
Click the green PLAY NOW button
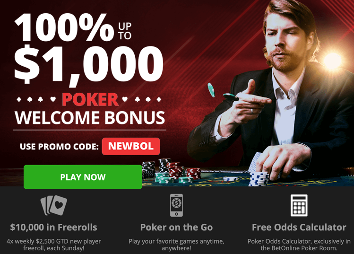(x=83, y=177)
